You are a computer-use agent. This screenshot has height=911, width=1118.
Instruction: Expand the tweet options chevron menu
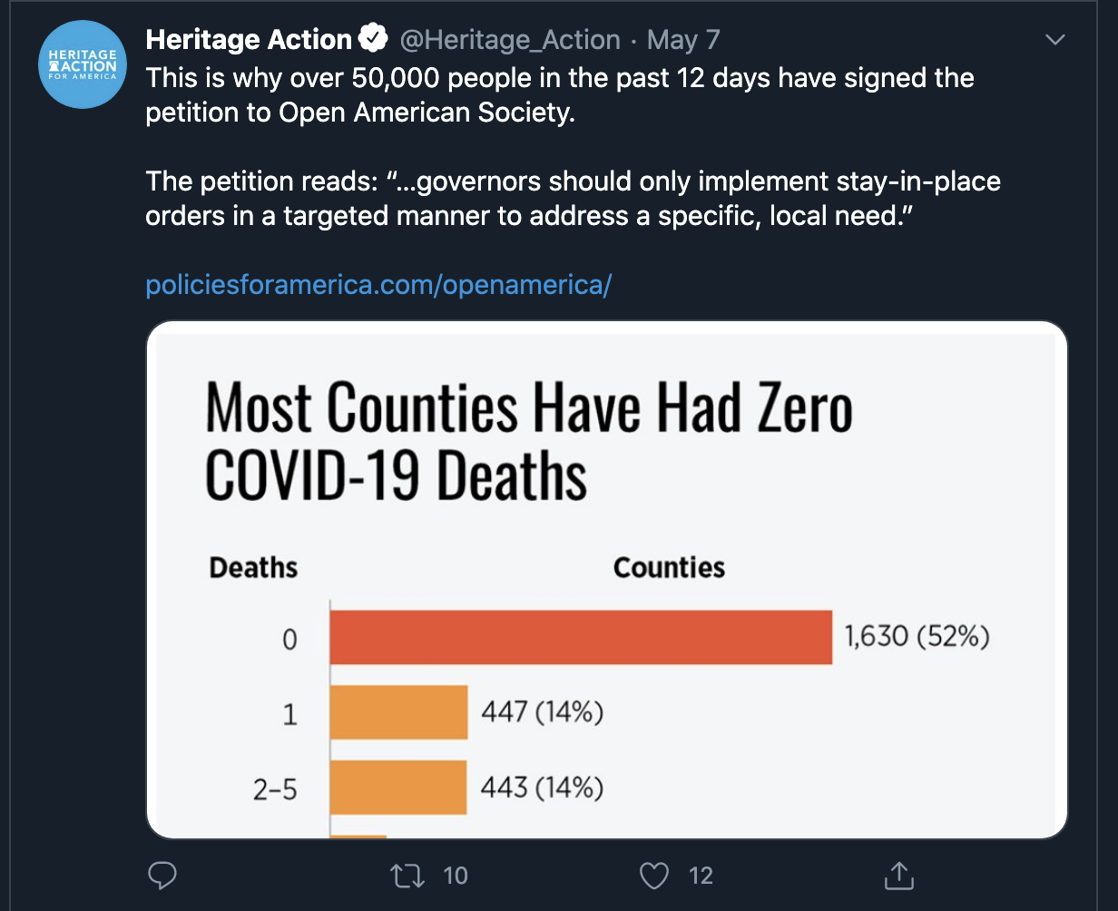coord(1054,40)
